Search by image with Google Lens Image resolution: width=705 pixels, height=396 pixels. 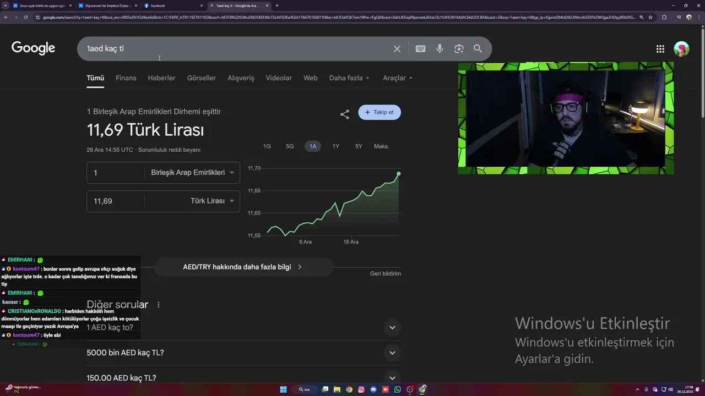[459, 49]
